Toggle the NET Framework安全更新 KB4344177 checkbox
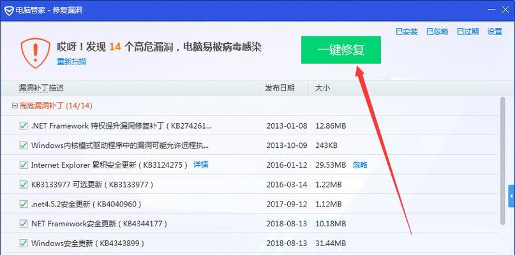This screenshot has width=515, height=255. [x=24, y=224]
